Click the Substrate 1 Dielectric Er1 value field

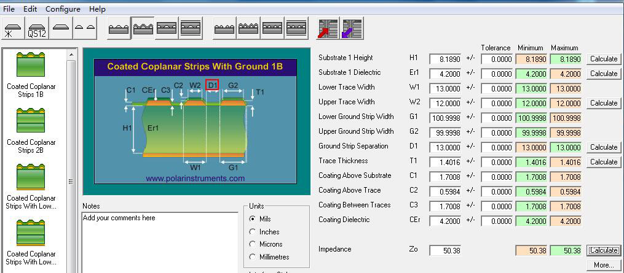tap(445, 74)
